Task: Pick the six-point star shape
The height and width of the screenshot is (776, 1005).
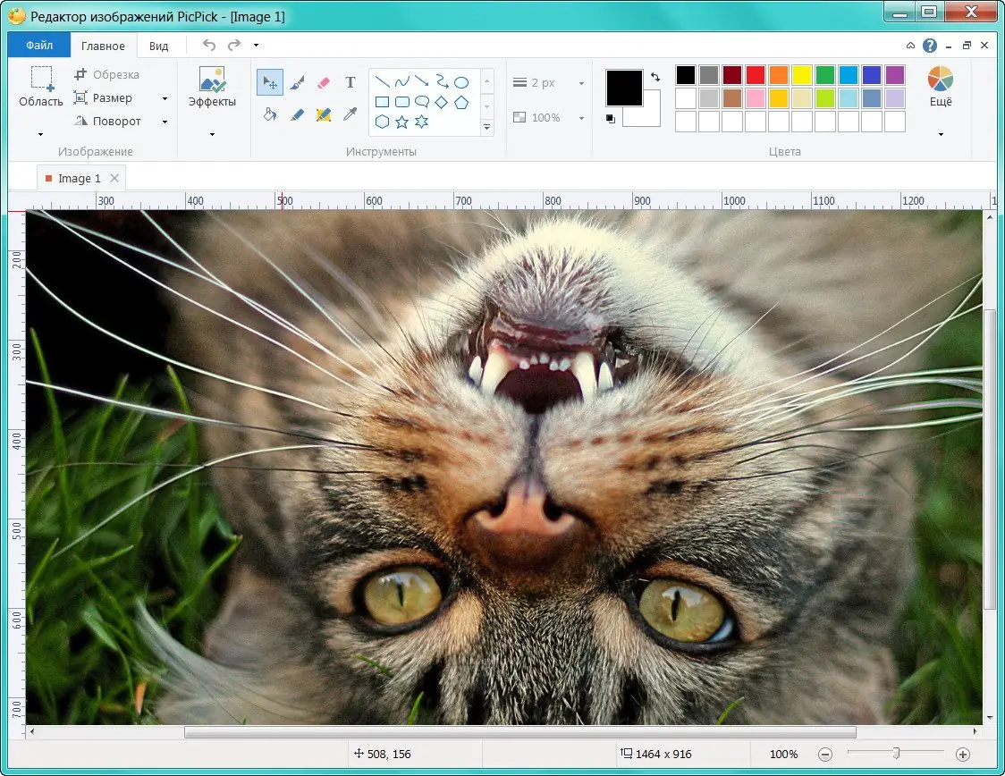Action: 422,122
